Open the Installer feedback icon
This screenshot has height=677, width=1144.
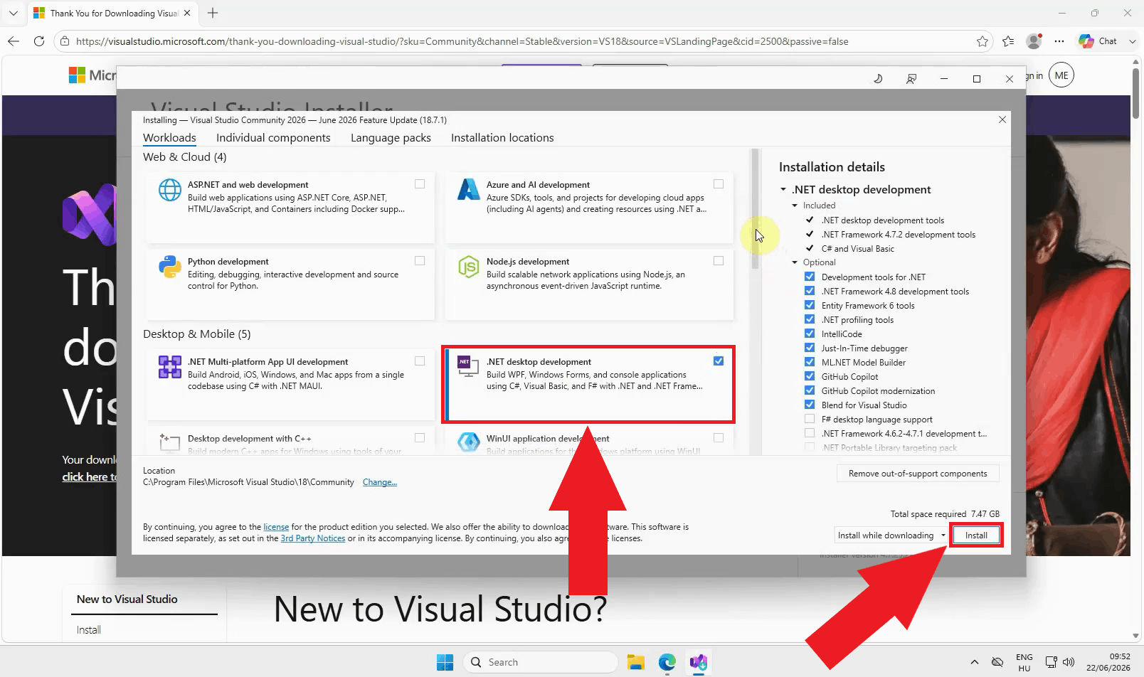point(911,78)
